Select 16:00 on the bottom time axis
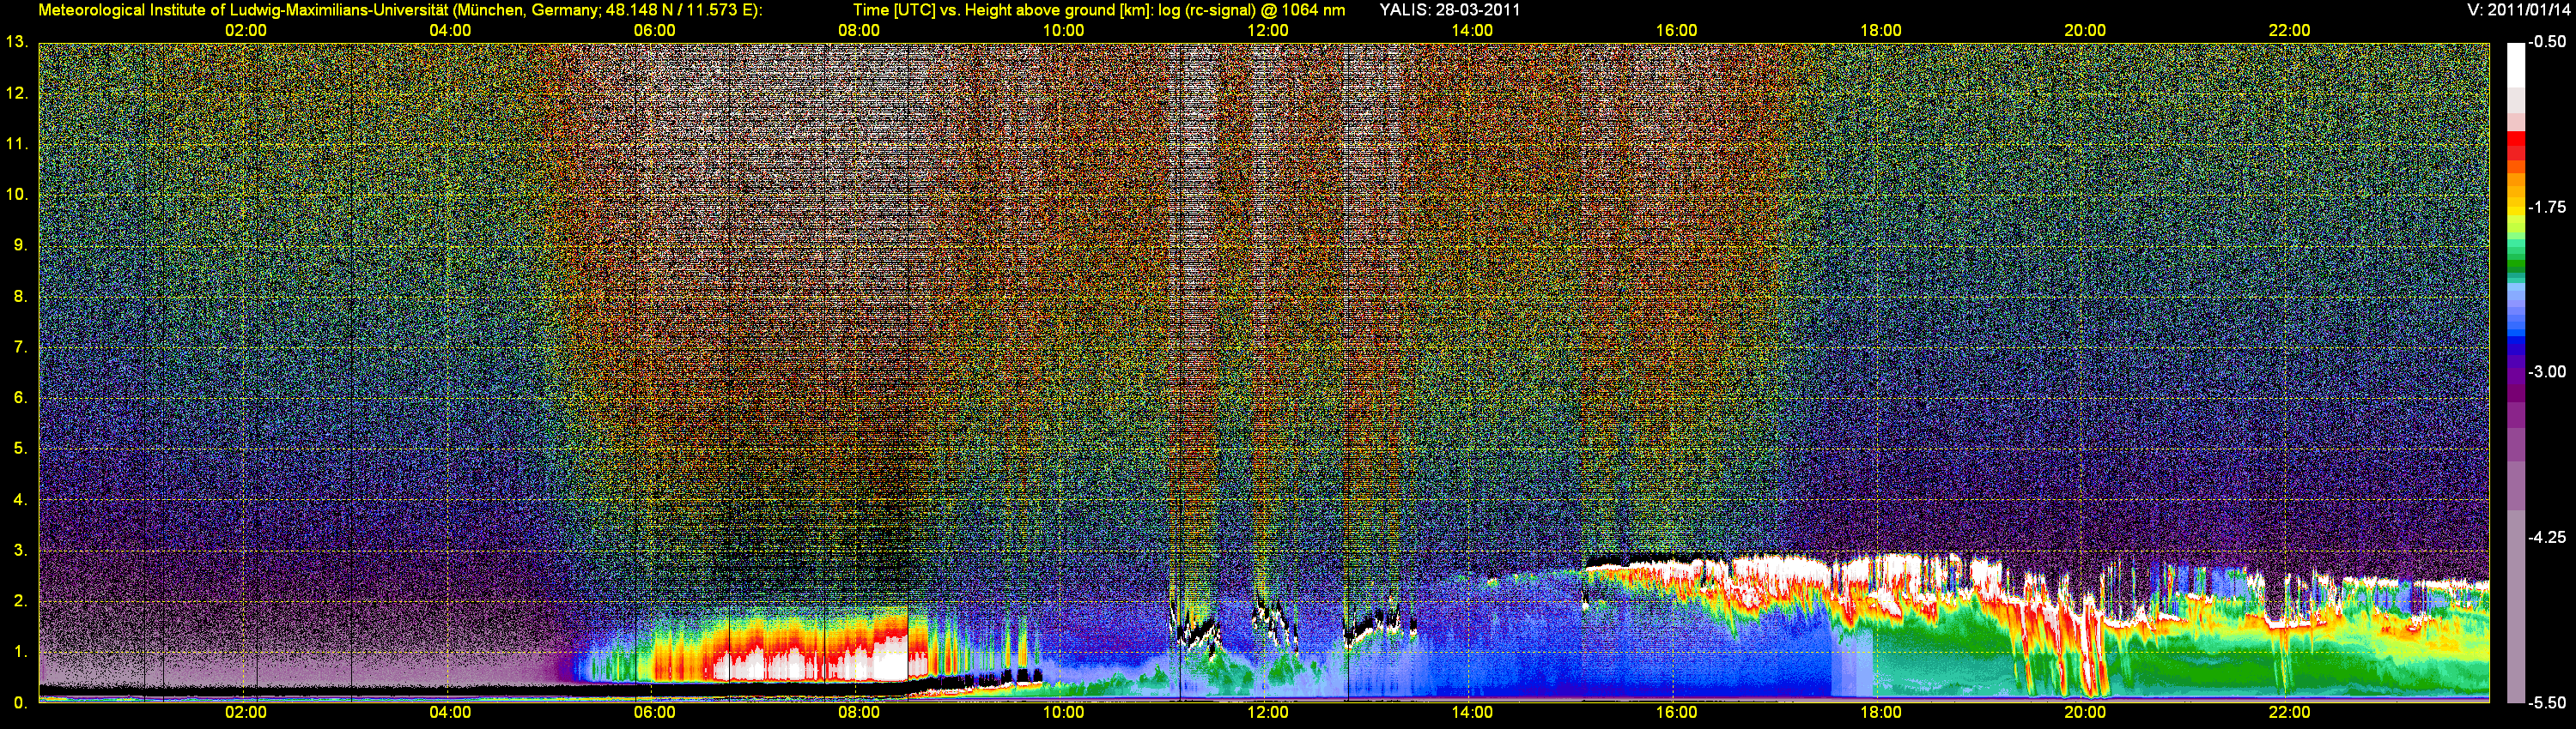The image size is (2576, 729). click(1677, 712)
